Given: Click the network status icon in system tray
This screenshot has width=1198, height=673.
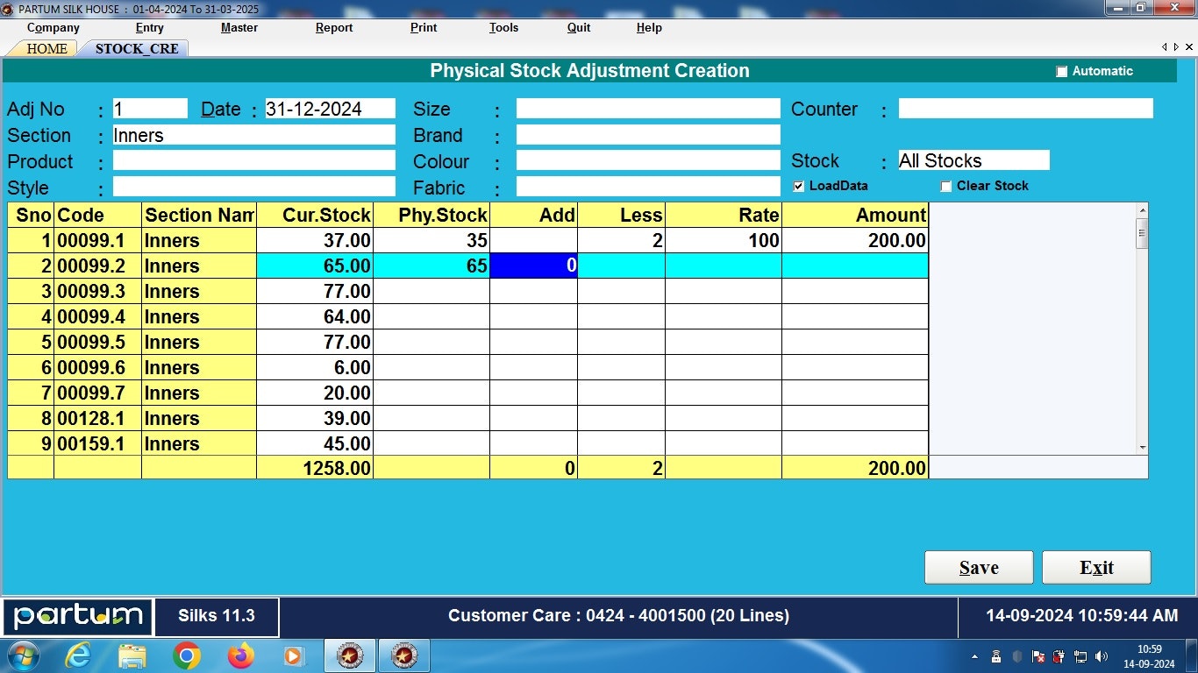Looking at the screenshot, I should [x=1080, y=655].
